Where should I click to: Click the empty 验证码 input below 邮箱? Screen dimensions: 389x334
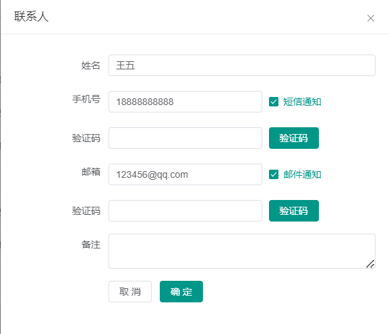(x=185, y=211)
